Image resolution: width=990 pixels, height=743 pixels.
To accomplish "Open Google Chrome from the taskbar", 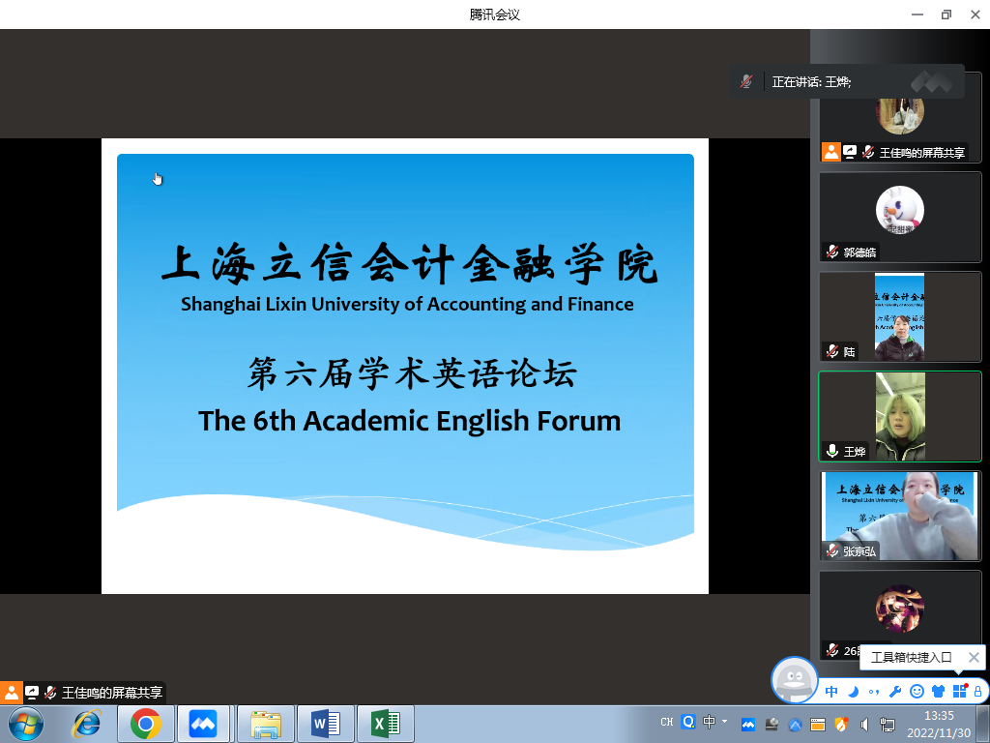I will (x=146, y=724).
